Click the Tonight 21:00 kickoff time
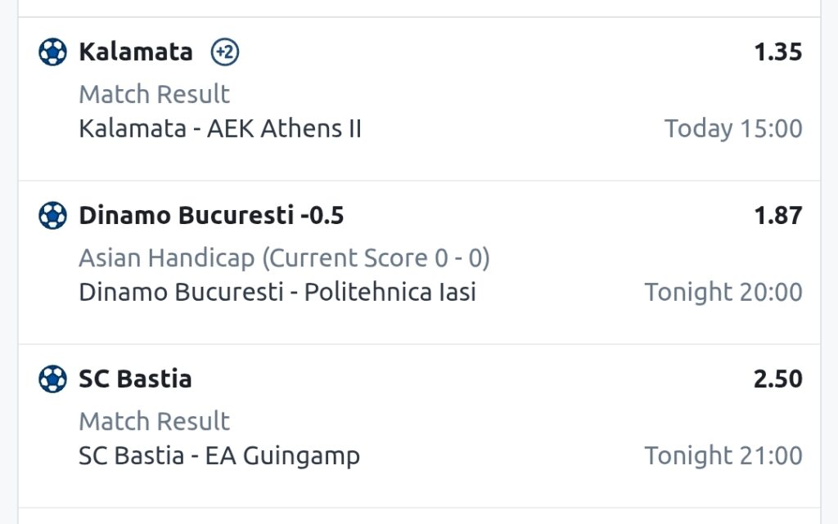Viewport: 838px width, 524px height. pos(723,455)
